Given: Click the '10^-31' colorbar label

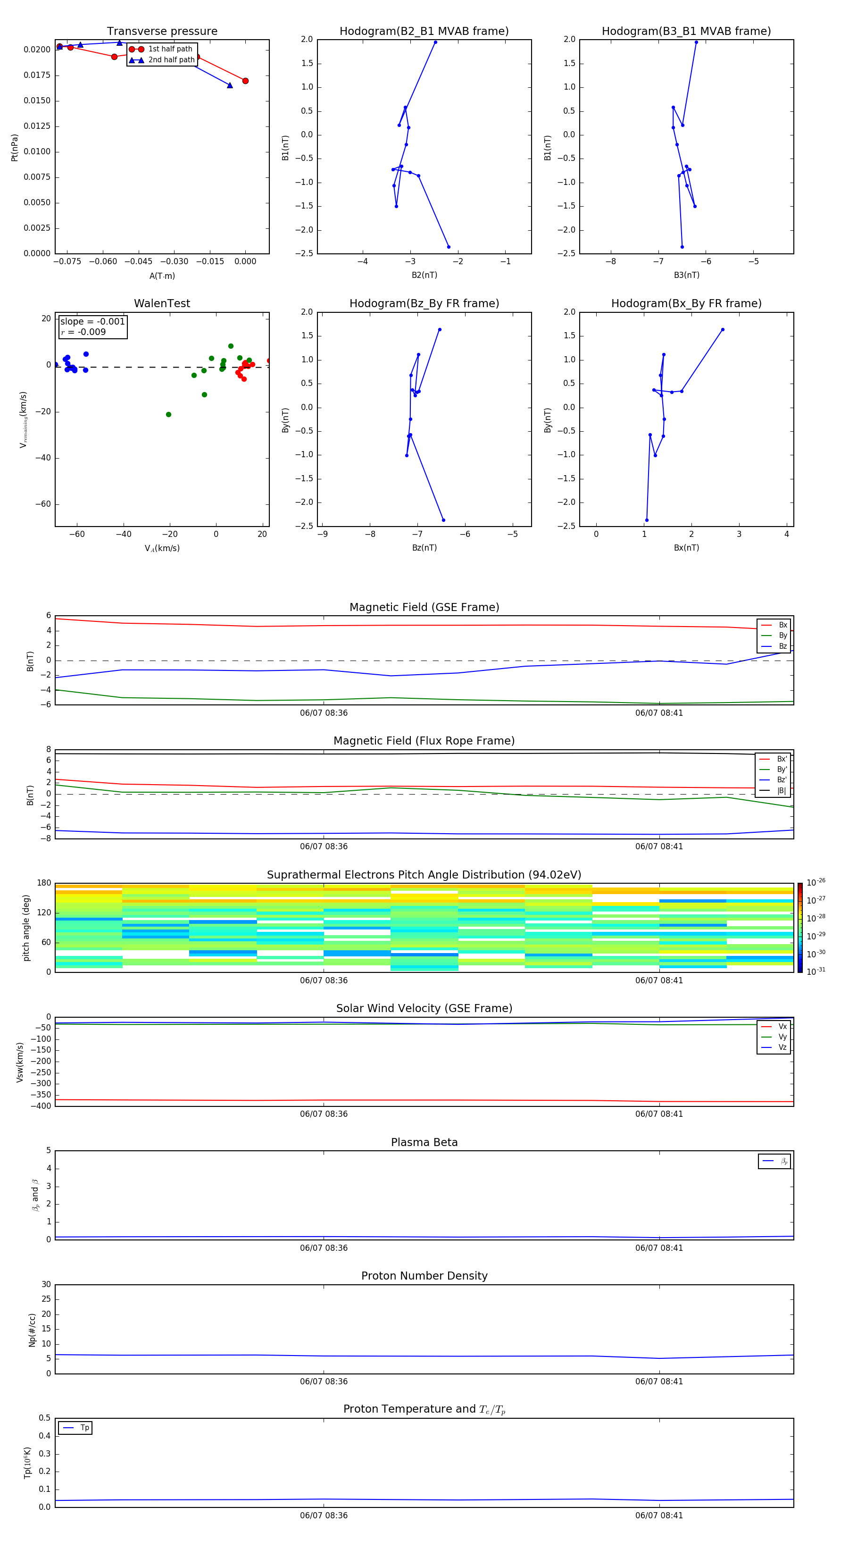Looking at the screenshot, I should [x=816, y=971].
